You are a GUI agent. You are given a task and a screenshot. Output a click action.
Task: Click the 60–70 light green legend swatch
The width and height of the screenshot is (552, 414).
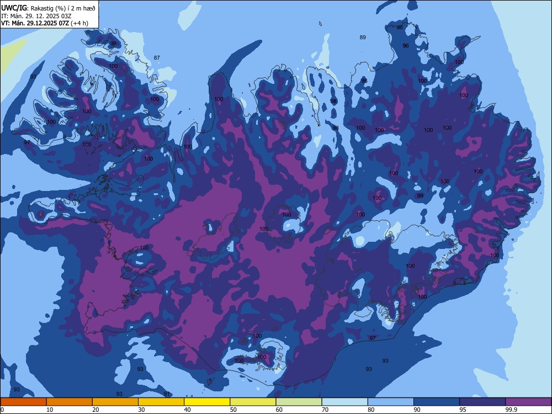[299, 402]
